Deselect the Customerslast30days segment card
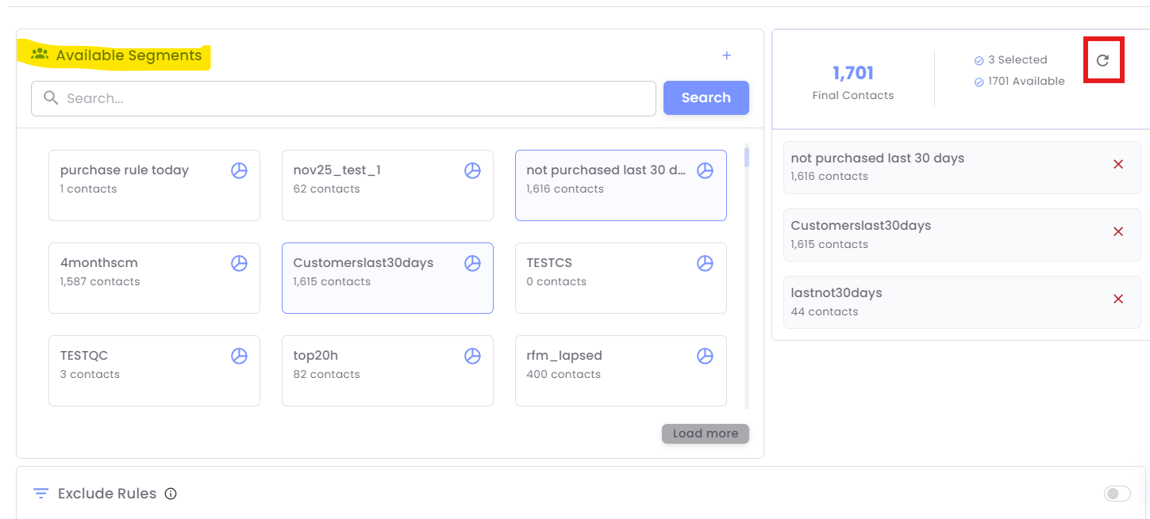 click(373, 277)
